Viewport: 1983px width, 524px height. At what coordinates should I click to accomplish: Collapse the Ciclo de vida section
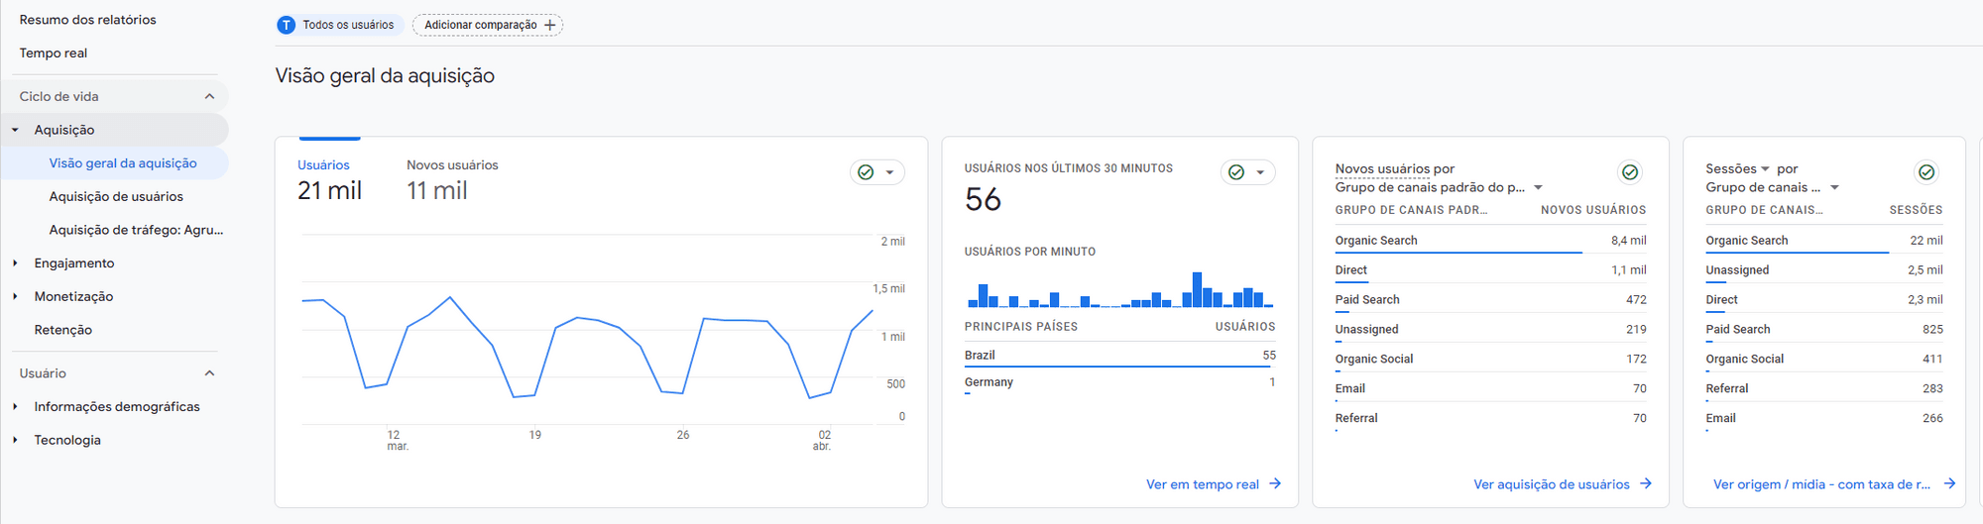click(x=209, y=96)
